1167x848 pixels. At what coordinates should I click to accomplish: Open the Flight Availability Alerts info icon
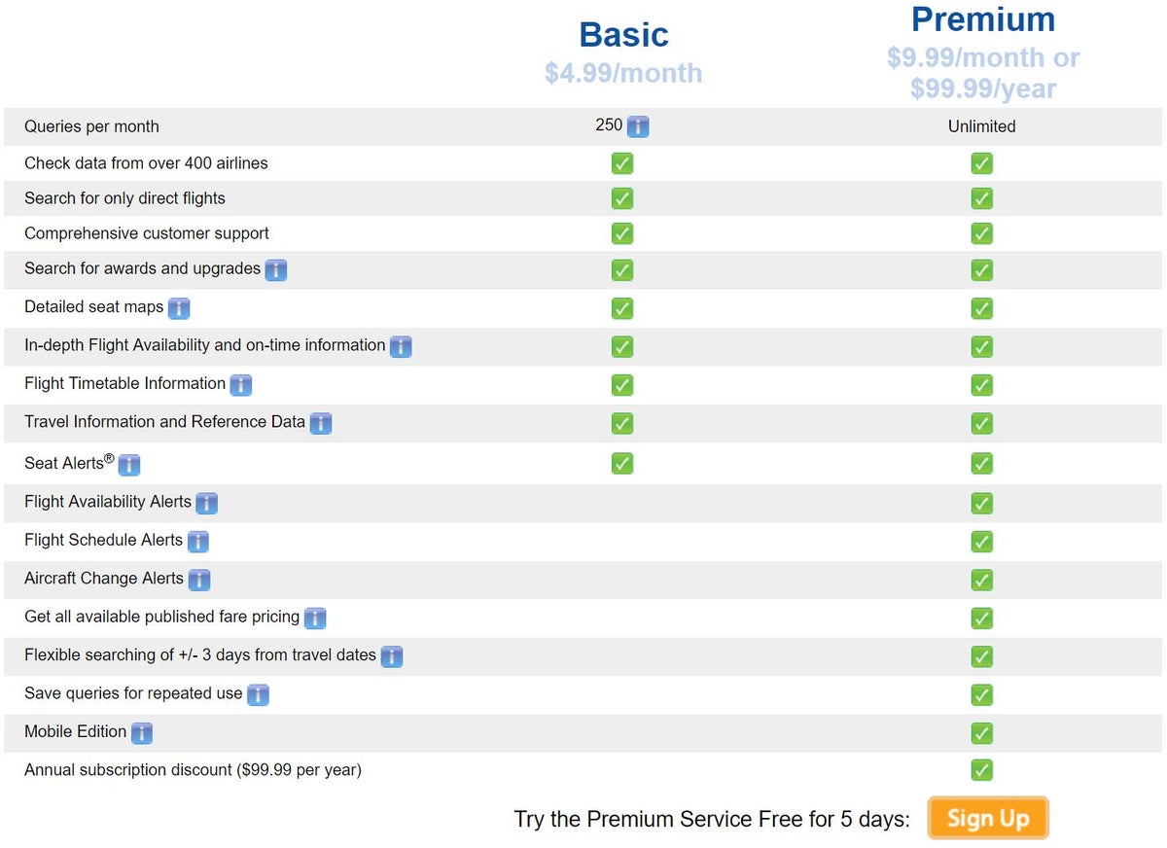[206, 503]
